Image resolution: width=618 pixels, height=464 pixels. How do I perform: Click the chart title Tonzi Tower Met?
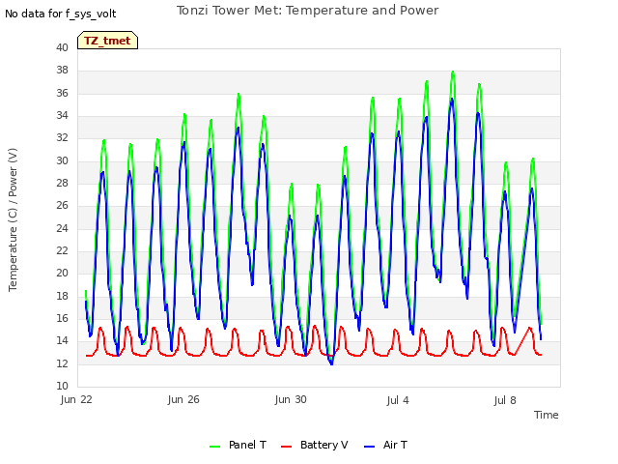pyautogui.click(x=307, y=11)
